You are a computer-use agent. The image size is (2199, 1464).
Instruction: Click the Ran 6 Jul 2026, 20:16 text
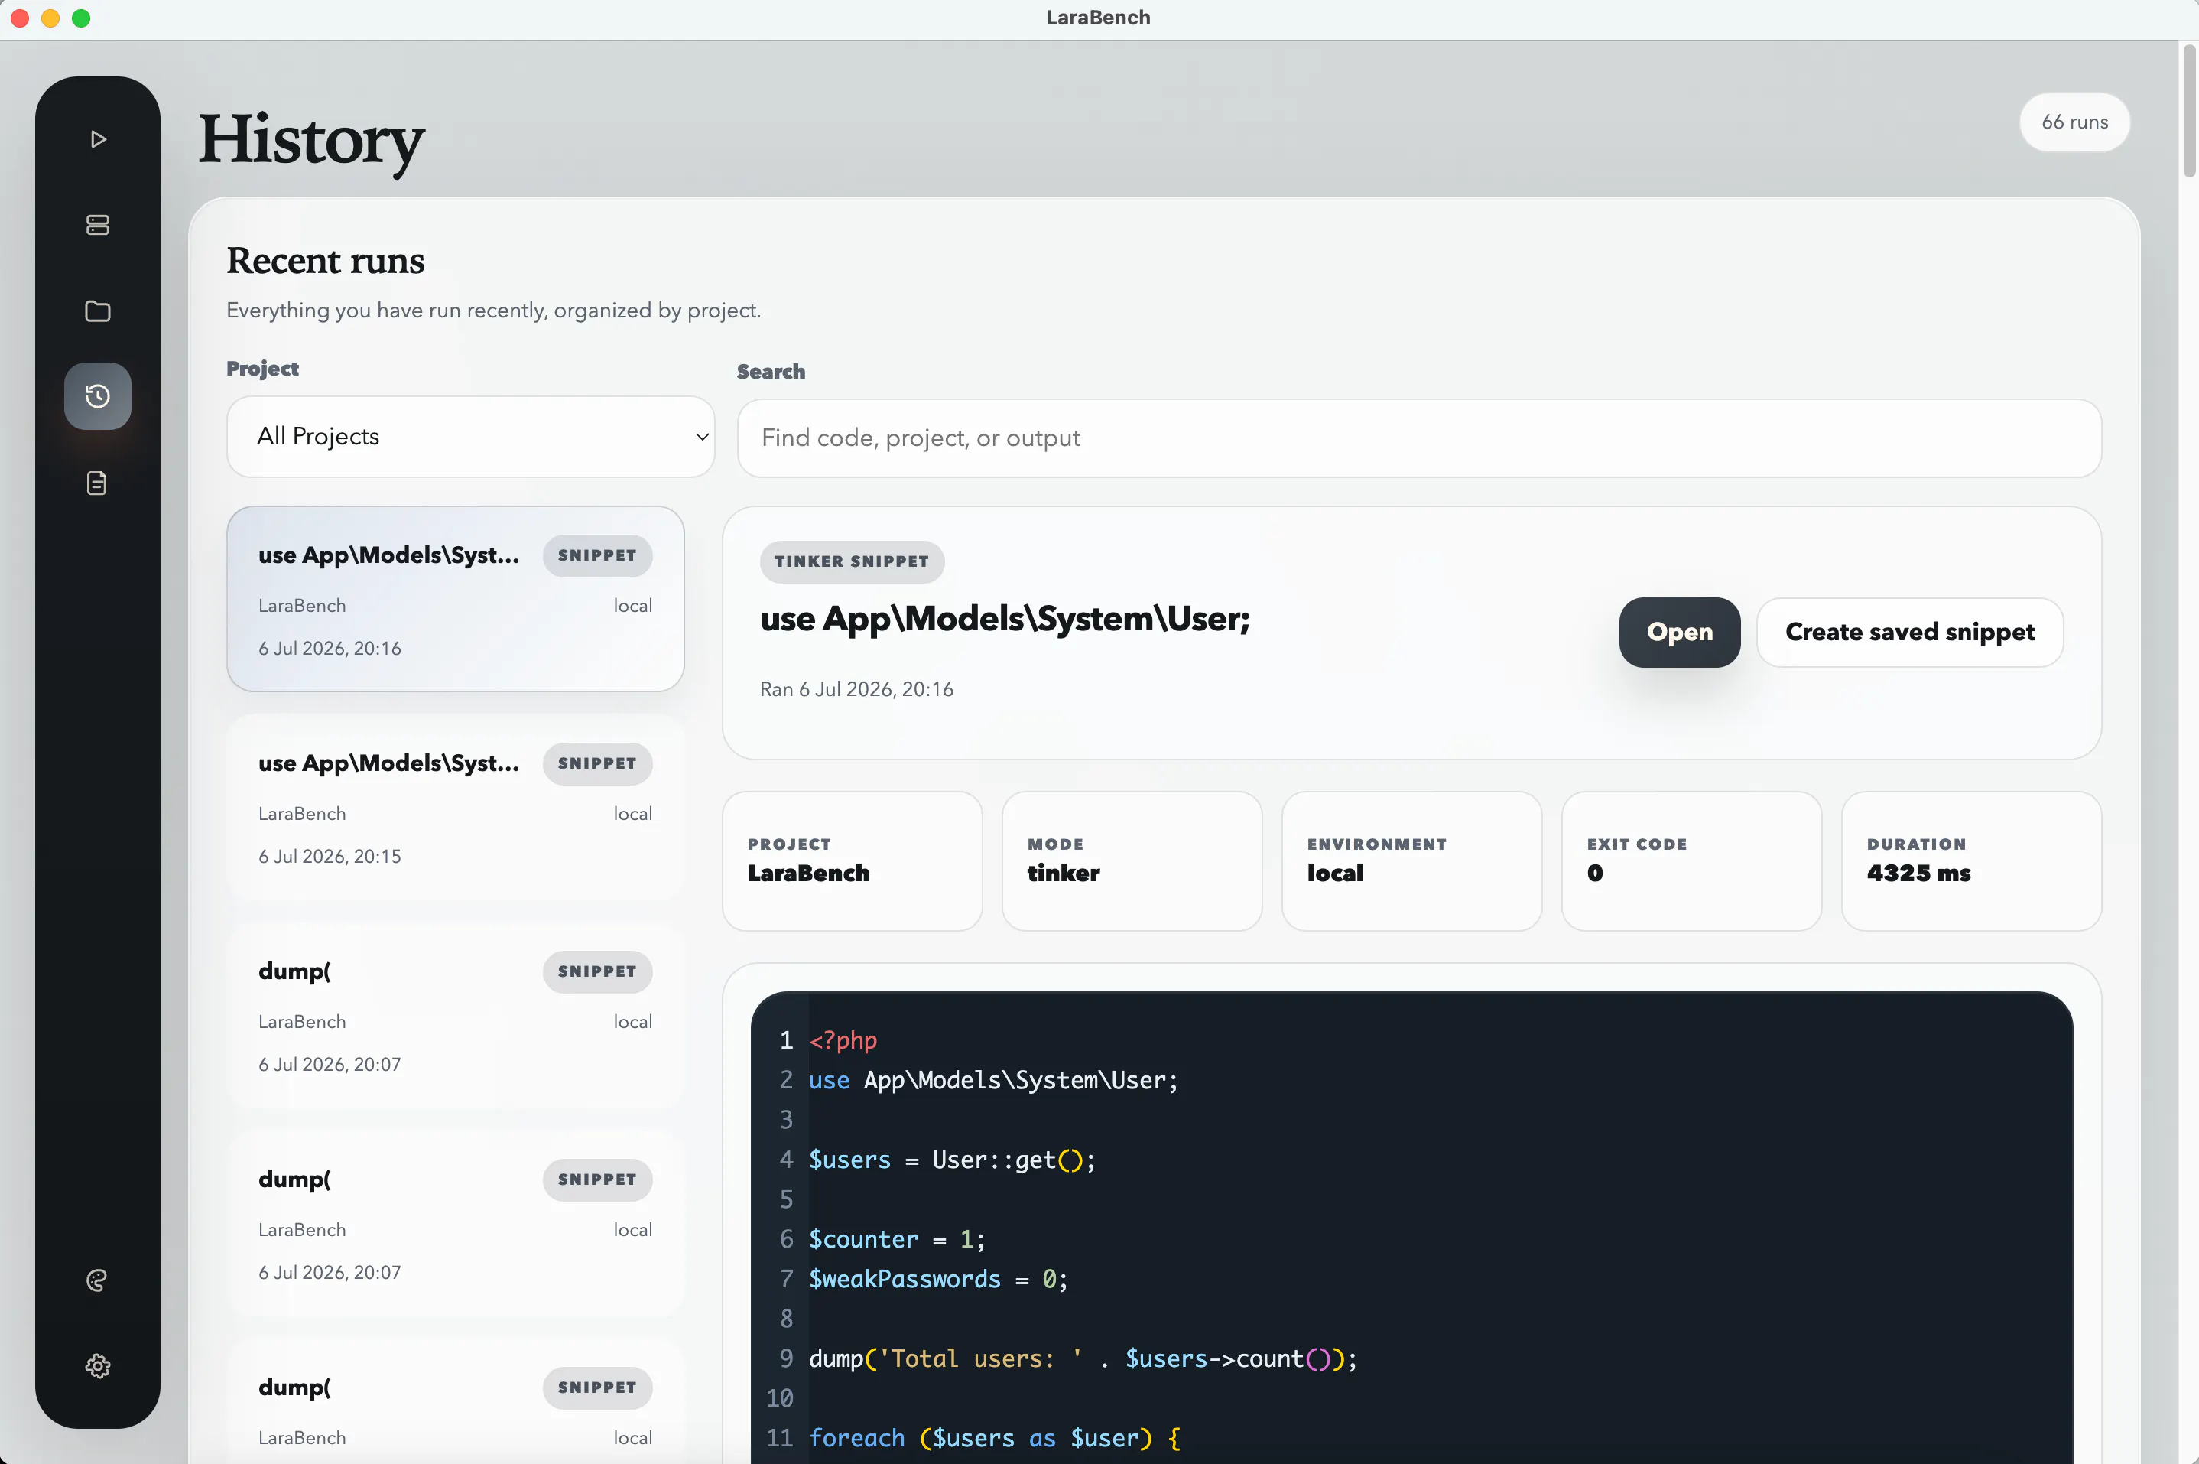coord(857,689)
